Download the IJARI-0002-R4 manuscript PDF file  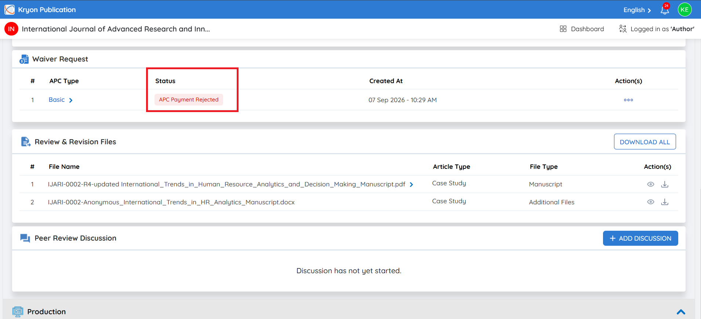coord(665,184)
